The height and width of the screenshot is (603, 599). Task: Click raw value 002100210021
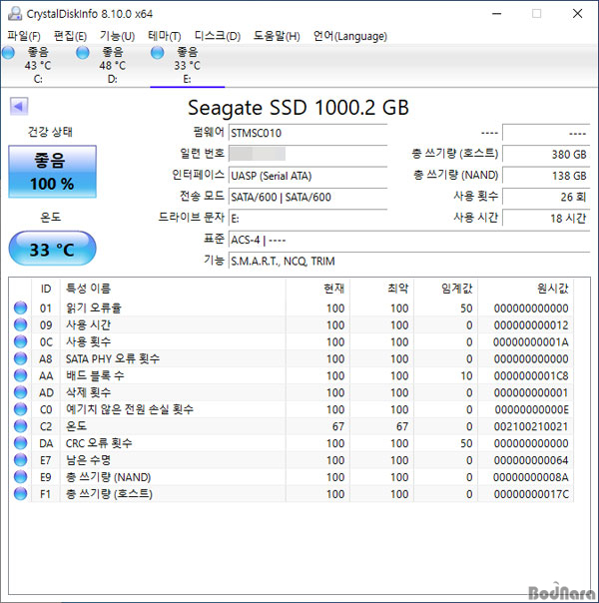(531, 426)
